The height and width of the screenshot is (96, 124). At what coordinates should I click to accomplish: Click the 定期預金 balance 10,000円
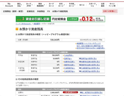coord(56,58)
